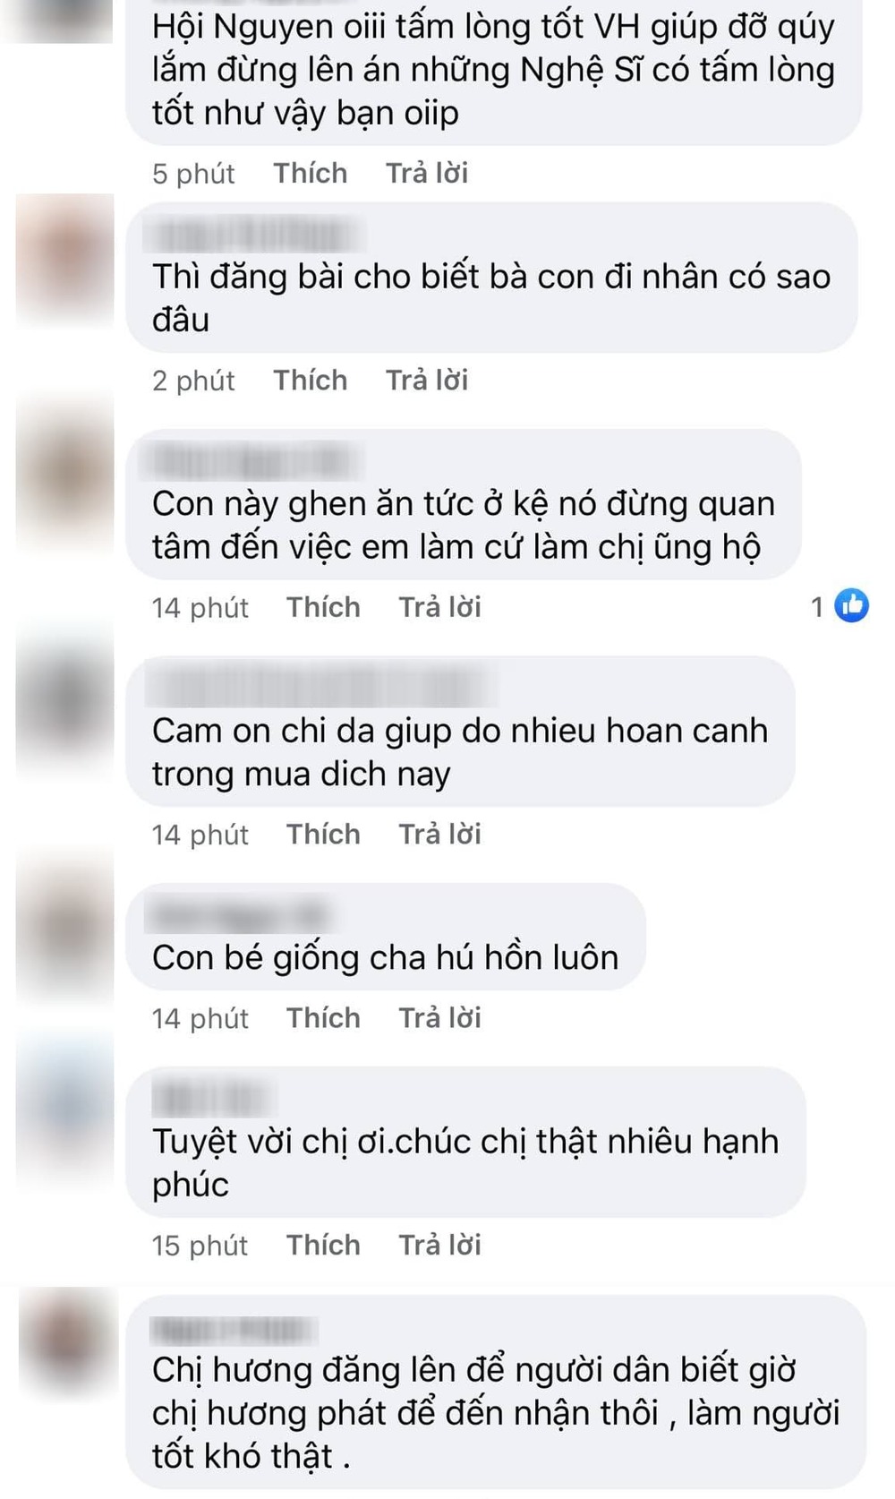The image size is (895, 1499).
Task: Like the 'Cam on chi da giup' comment
Action: coord(323,834)
